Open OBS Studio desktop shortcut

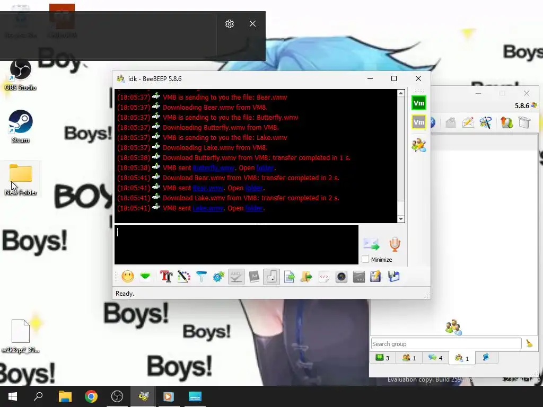[21, 75]
